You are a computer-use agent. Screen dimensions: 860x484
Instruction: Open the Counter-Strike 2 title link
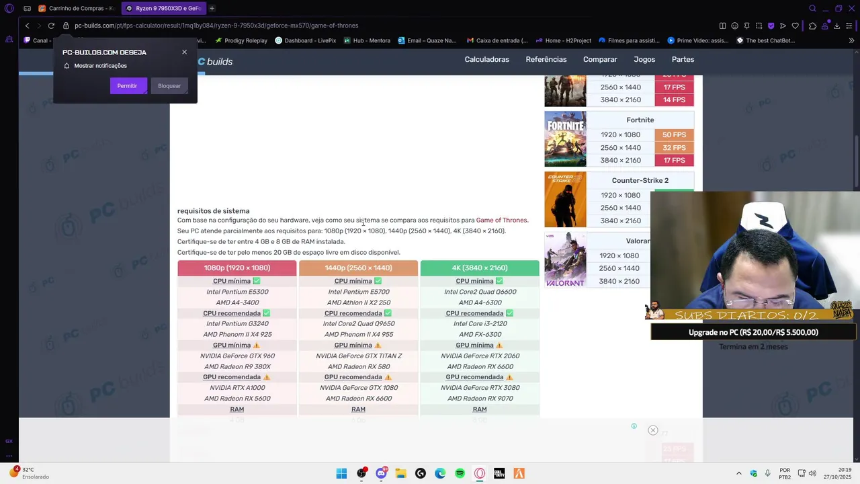640,180
